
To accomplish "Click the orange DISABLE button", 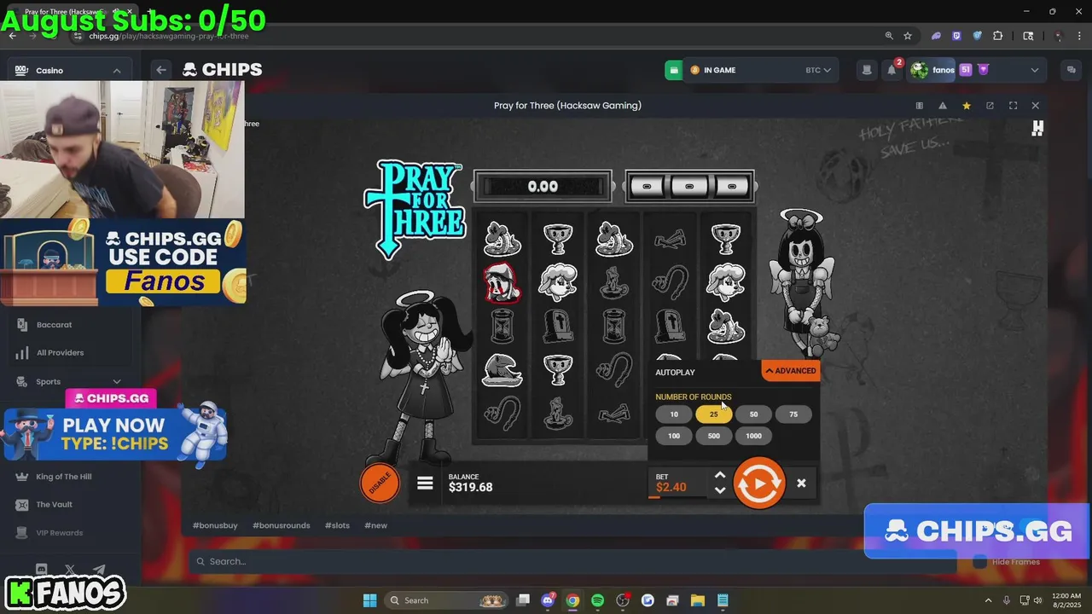I will pyautogui.click(x=380, y=484).
